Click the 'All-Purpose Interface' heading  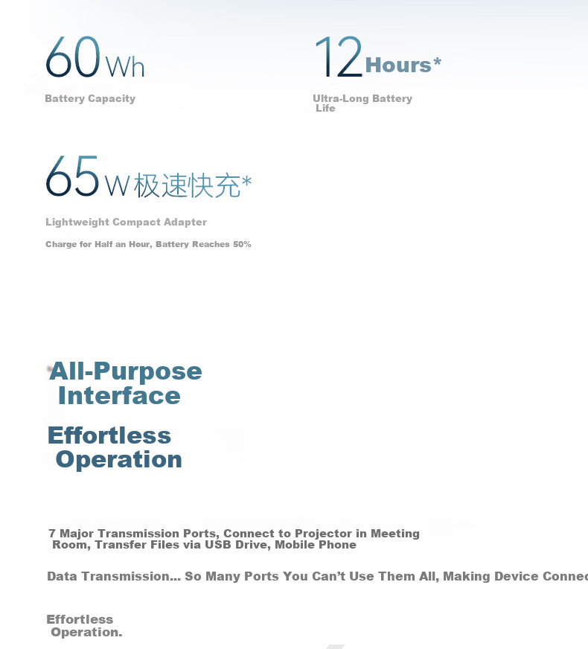(x=125, y=383)
